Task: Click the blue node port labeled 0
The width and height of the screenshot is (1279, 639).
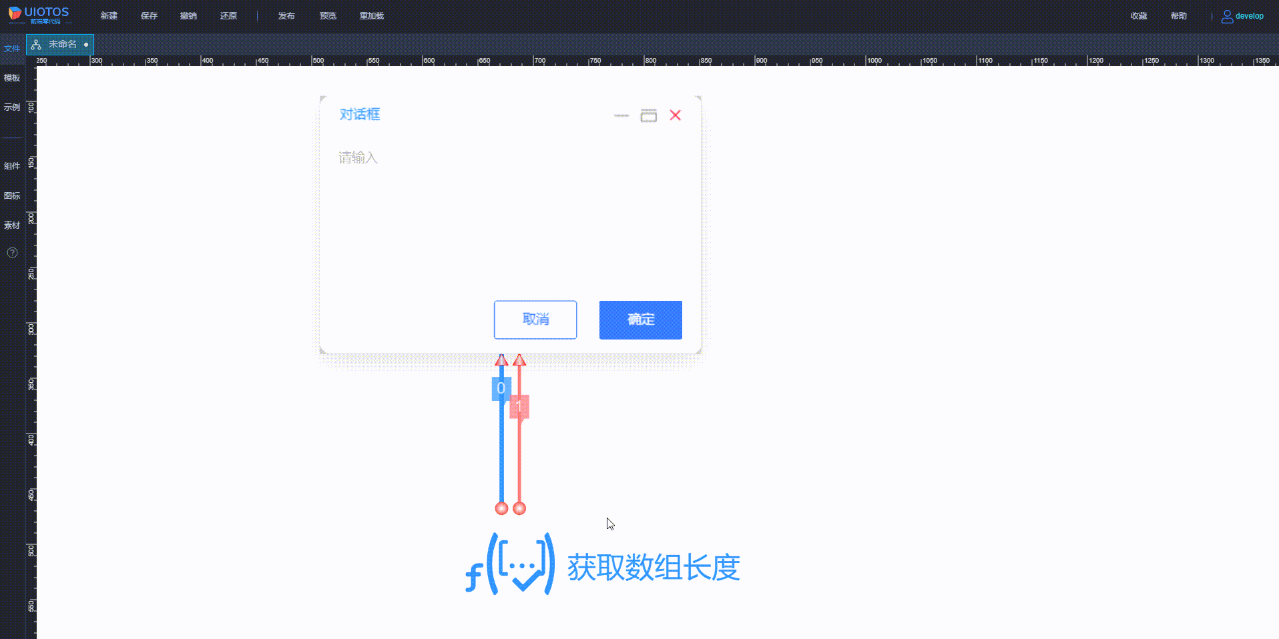Action: (x=501, y=388)
